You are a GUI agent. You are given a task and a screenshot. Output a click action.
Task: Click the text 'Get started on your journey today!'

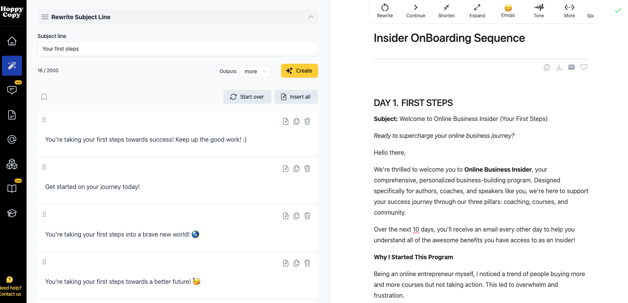point(92,187)
